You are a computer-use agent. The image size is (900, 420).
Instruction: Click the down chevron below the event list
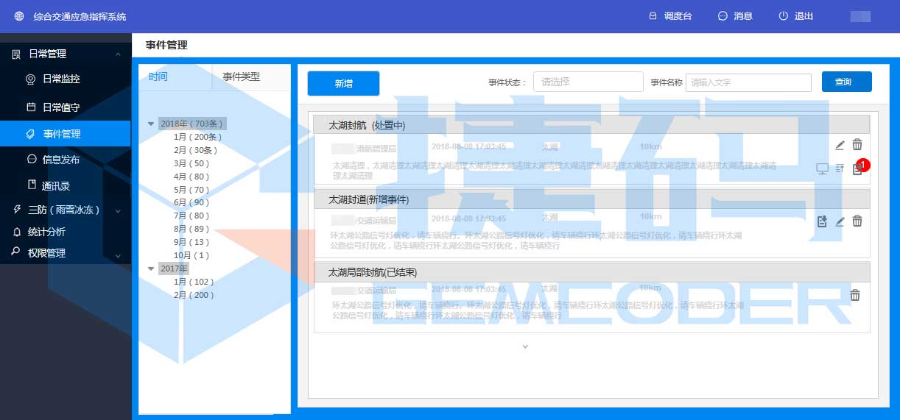coord(525,346)
